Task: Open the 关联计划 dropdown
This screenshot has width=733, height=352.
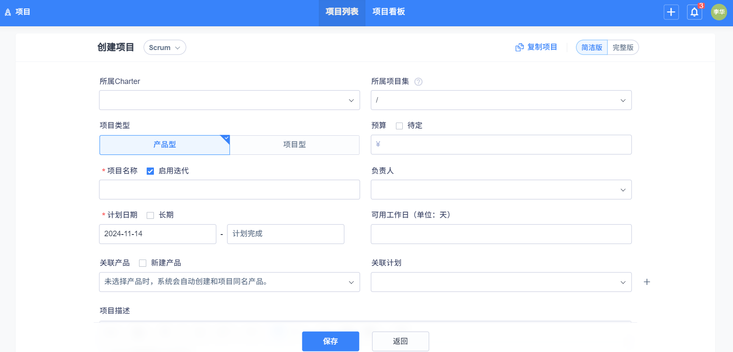Action: pos(501,282)
